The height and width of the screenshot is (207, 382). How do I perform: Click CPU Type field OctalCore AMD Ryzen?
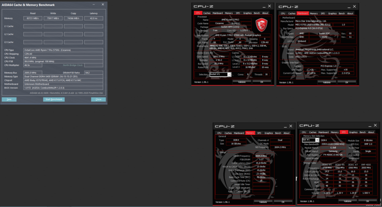click(63, 50)
